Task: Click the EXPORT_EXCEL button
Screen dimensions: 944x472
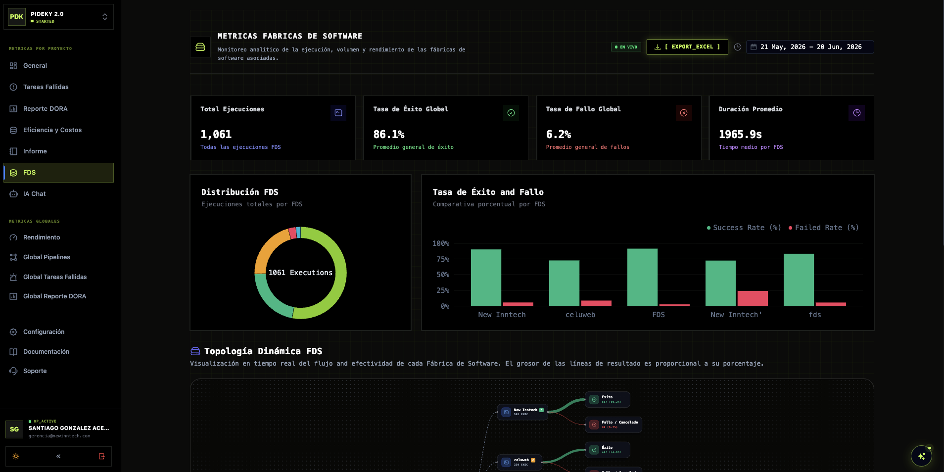Action: pos(687,47)
